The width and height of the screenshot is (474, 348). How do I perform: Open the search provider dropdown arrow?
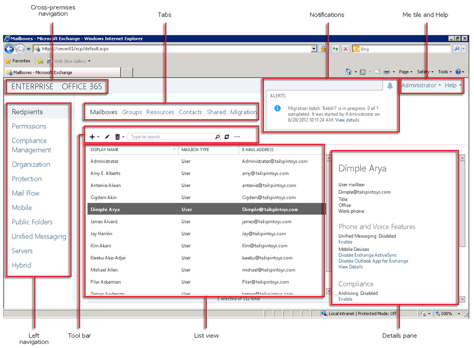[x=464, y=49]
